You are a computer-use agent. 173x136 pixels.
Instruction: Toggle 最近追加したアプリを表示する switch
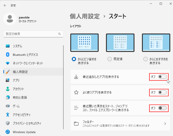pyautogui.click(x=162, y=77)
